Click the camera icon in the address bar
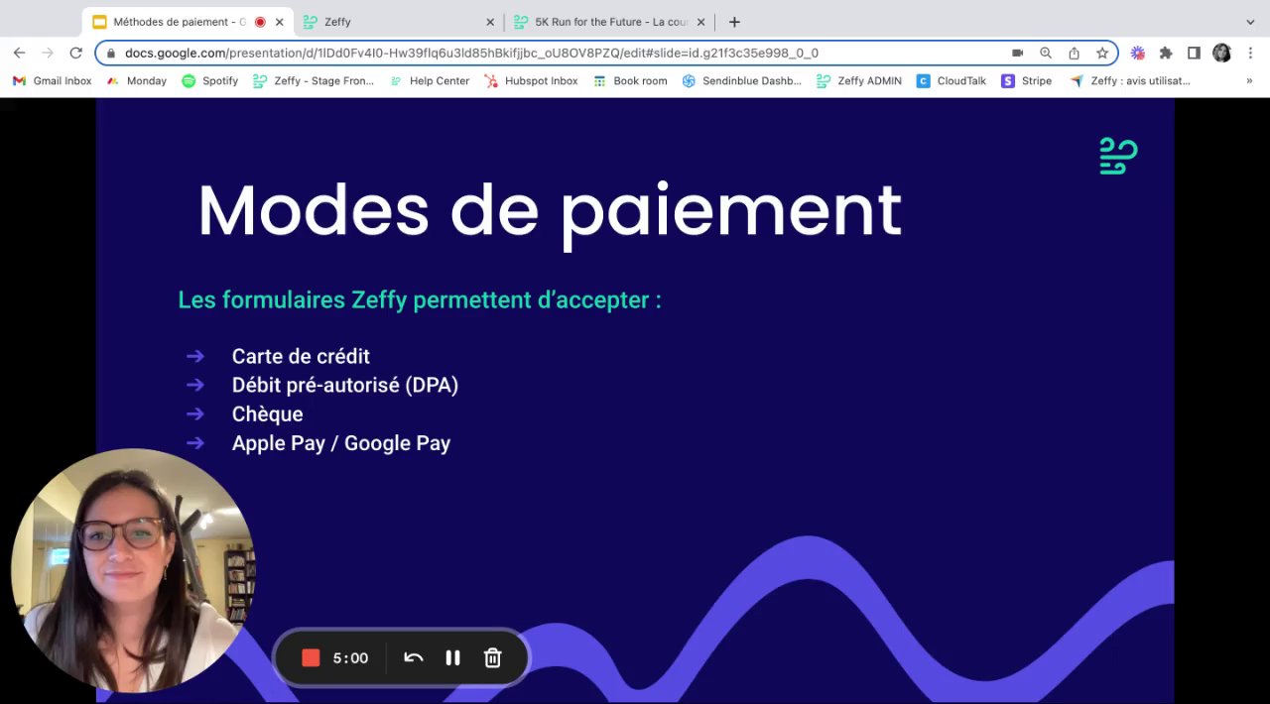The width and height of the screenshot is (1270, 704). (1017, 53)
